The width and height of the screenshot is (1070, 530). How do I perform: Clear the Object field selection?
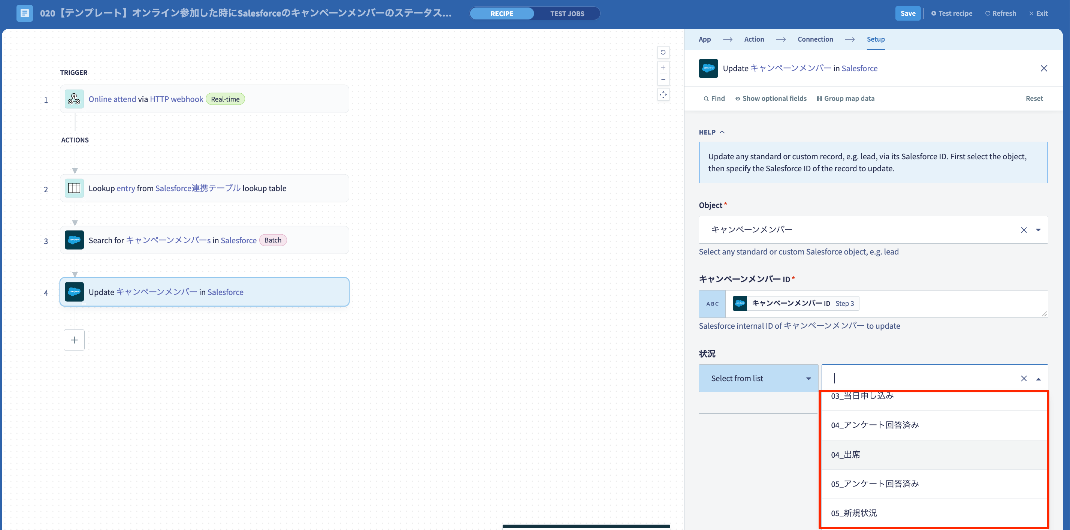click(1024, 230)
